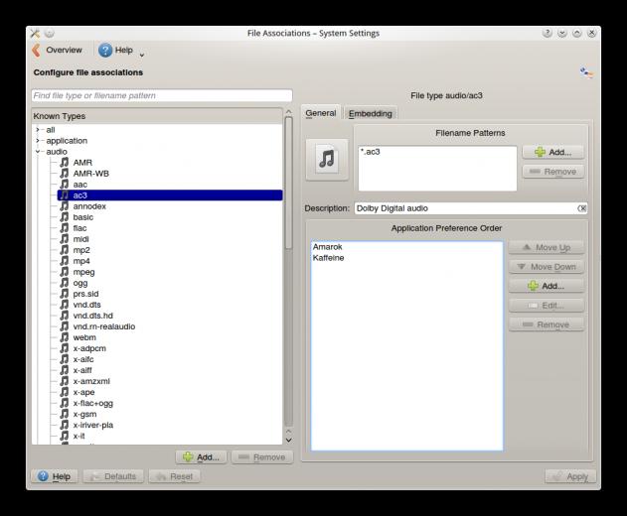Go back to Overview

tap(58, 51)
